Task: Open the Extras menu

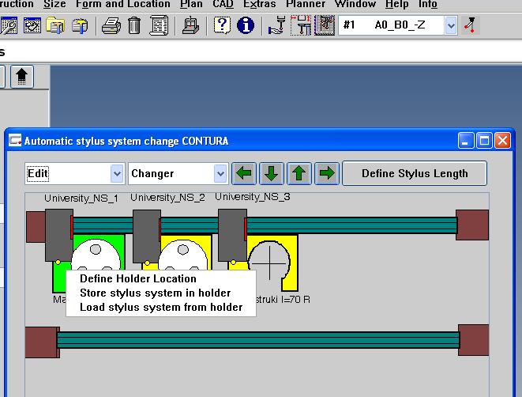Action: coord(259,4)
